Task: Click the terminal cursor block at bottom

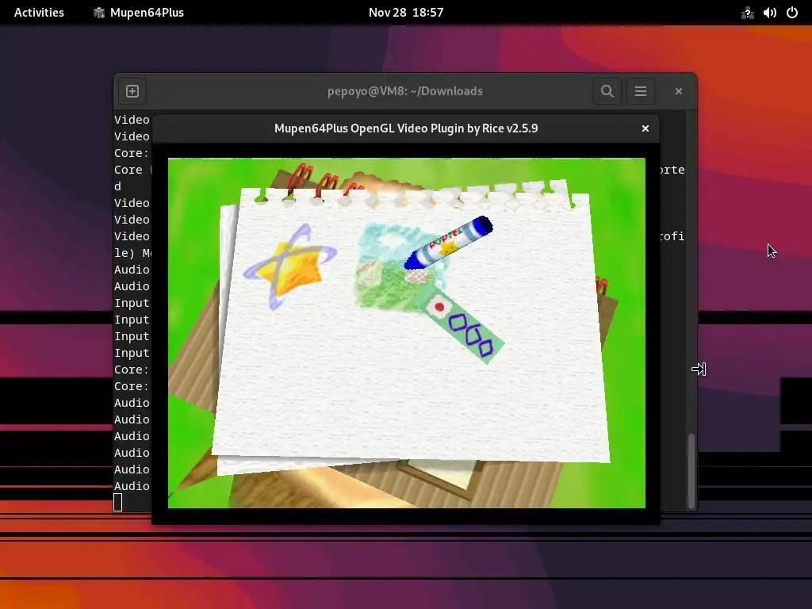Action: 118,502
